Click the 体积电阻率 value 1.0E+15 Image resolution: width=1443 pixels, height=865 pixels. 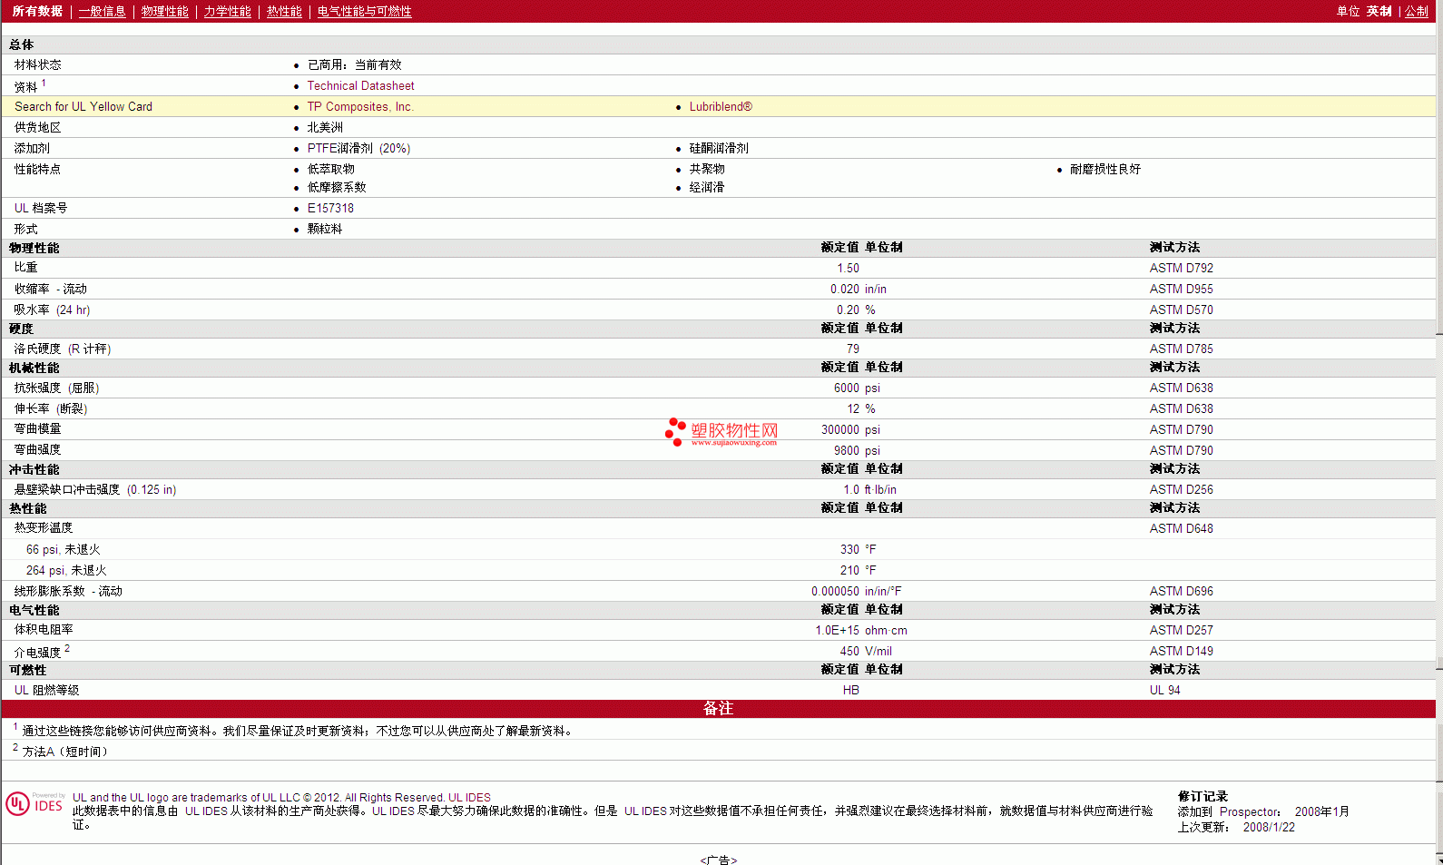(838, 631)
